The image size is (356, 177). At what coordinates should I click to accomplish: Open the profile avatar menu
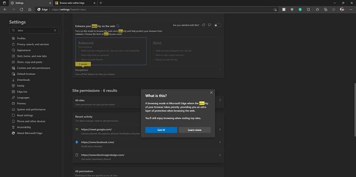pos(342,10)
